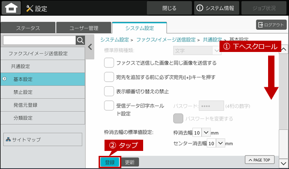
Task: Click the パスワード input field
Action: (211, 106)
